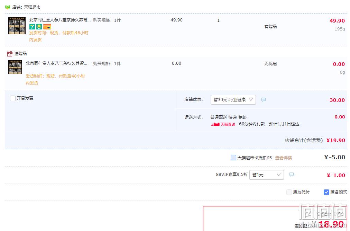This screenshot has width=350, height=231.
Task: Click the -30.00 discount amount
Action: click(x=336, y=100)
